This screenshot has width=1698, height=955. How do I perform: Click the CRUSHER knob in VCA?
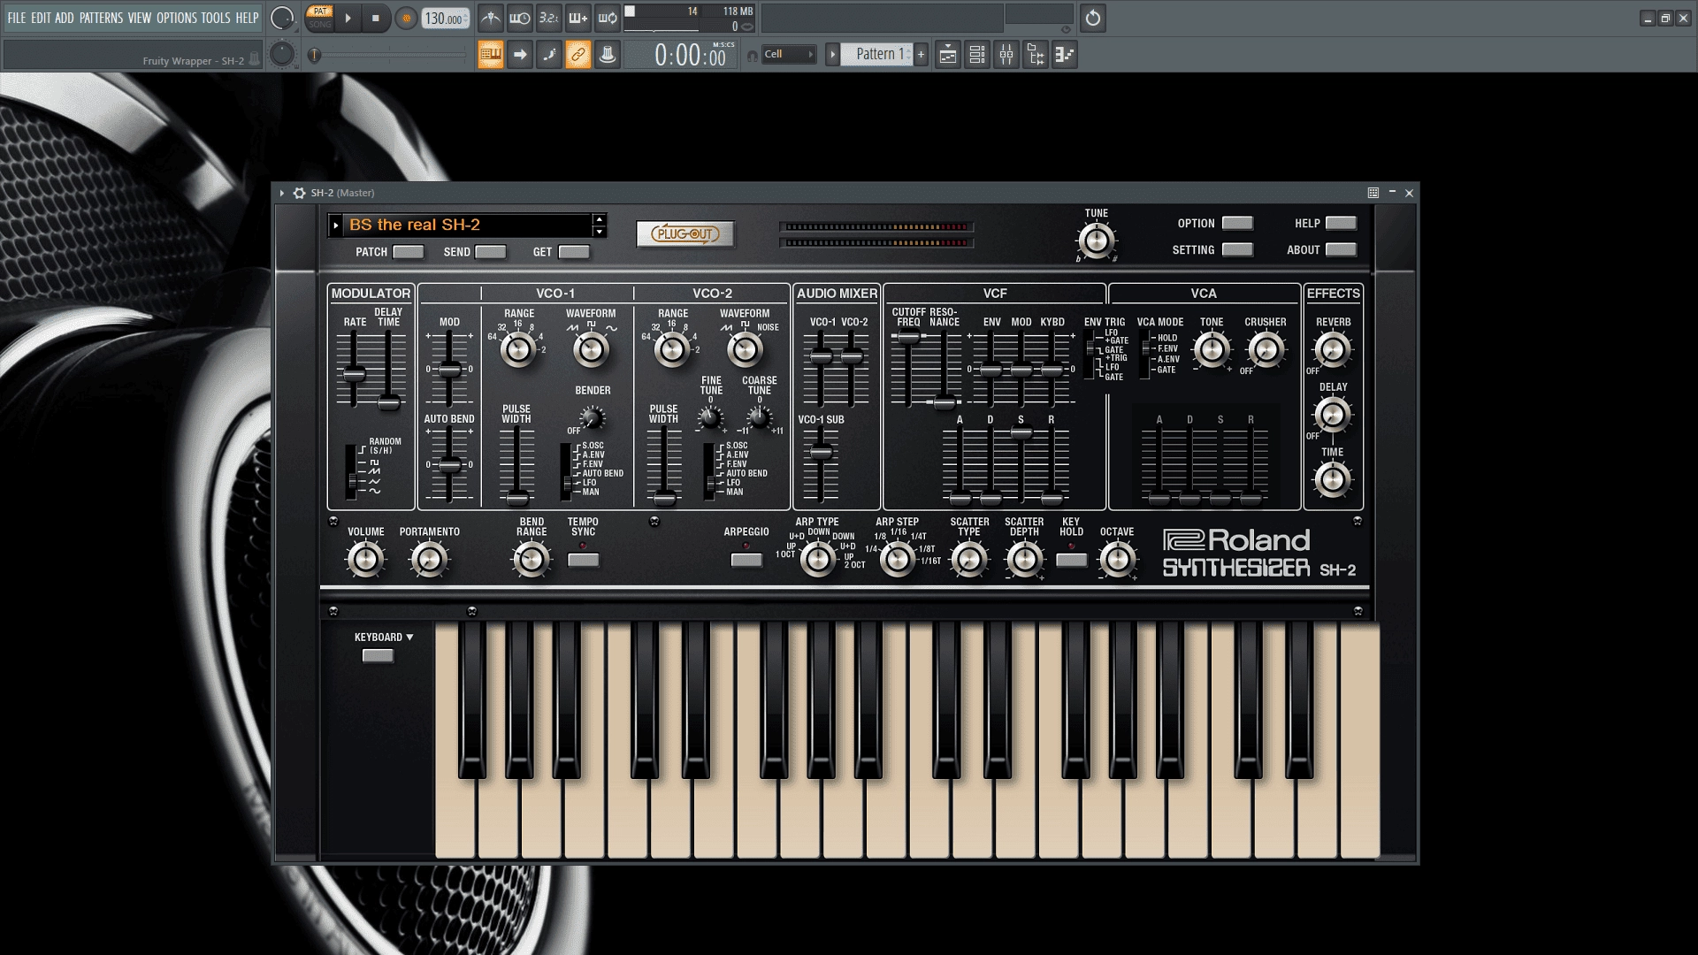click(1266, 350)
